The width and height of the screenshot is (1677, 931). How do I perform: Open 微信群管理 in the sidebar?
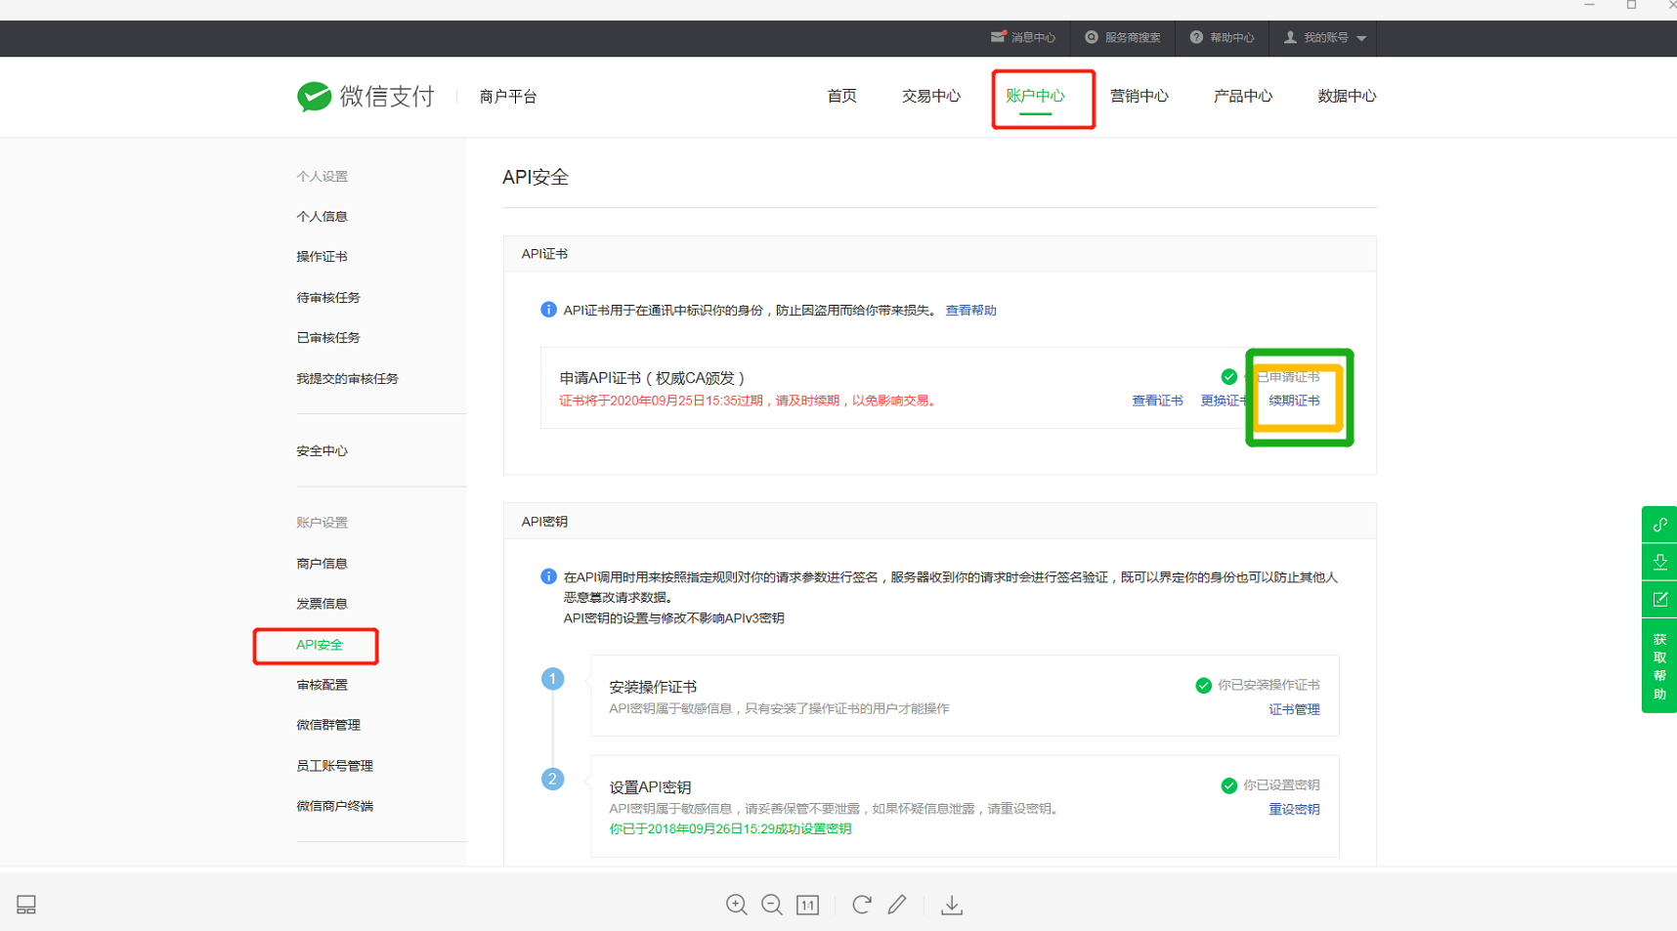(328, 725)
